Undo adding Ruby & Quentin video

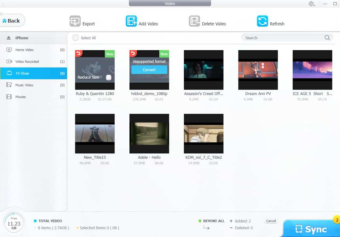(79, 53)
